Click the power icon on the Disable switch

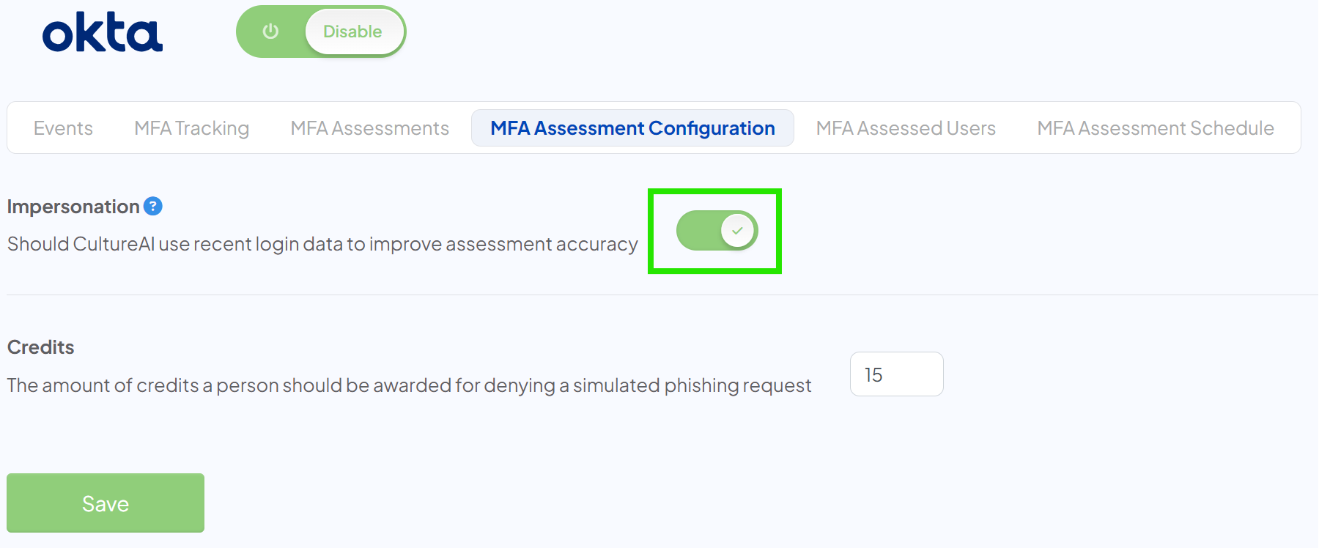click(x=270, y=32)
